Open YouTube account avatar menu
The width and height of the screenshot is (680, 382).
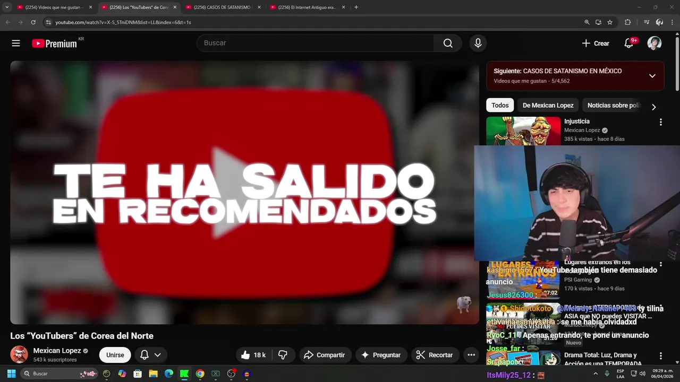(x=654, y=44)
